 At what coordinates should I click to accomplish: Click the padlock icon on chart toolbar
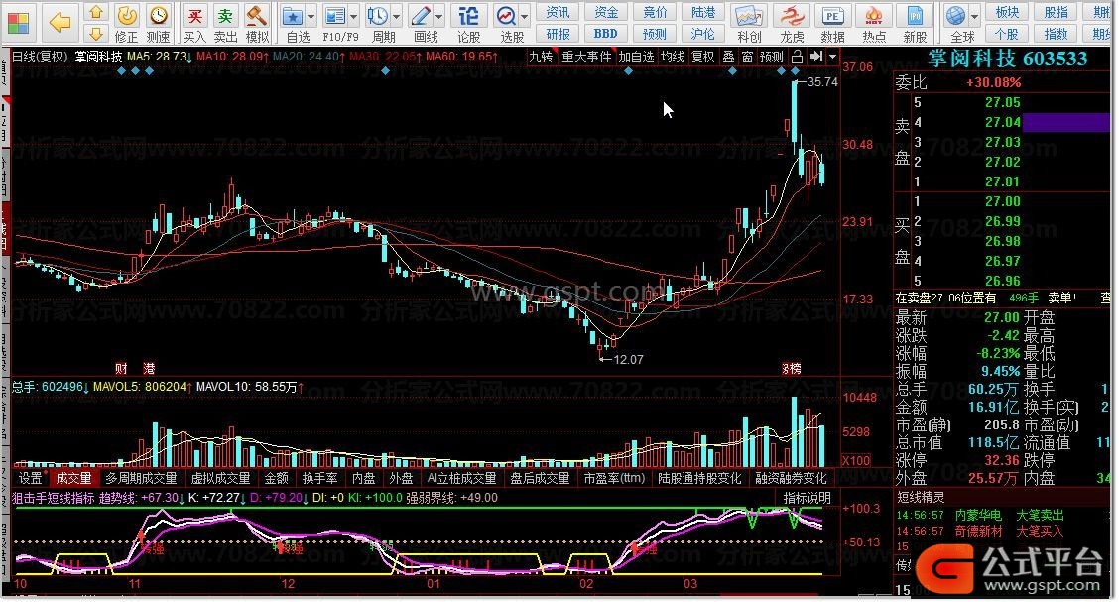pos(798,57)
